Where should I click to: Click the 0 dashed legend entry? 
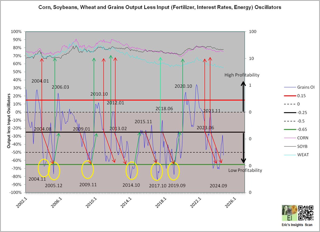pos(289,104)
